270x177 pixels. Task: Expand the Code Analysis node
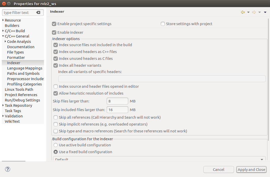[5, 42]
